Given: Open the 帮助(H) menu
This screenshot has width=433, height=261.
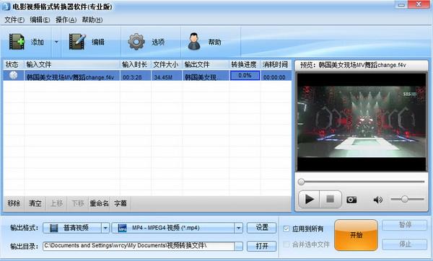Looking at the screenshot, I should coord(92,19).
